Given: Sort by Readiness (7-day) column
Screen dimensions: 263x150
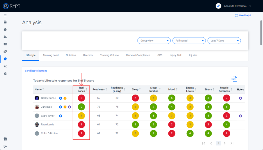Looking at the screenshot, I should (x=125, y=89).
